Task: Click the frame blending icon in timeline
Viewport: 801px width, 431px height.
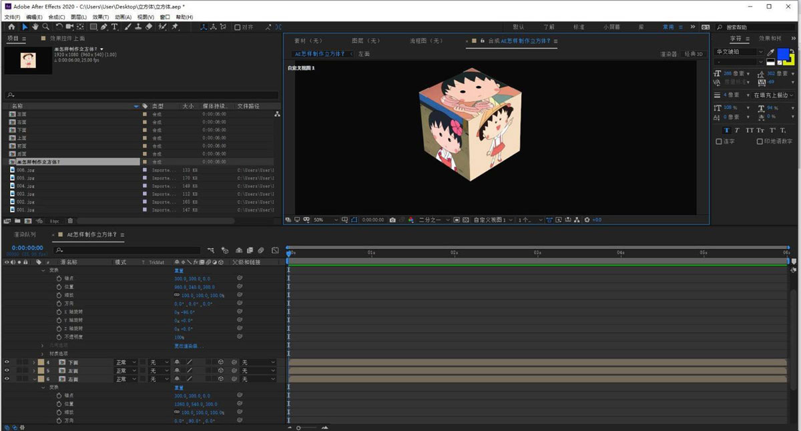Action: pos(249,250)
